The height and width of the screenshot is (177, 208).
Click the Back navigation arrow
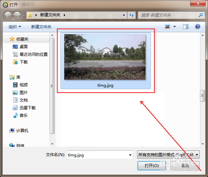8,15
